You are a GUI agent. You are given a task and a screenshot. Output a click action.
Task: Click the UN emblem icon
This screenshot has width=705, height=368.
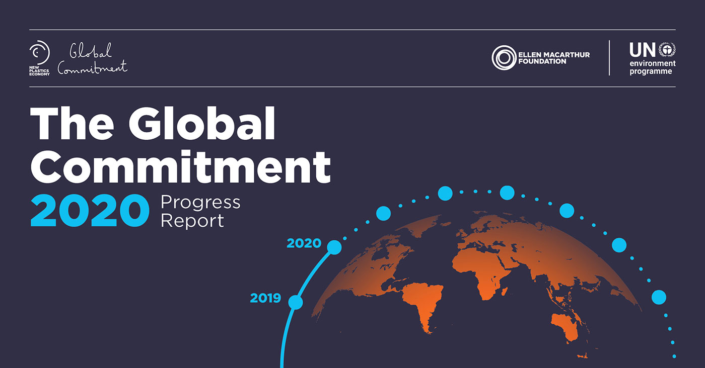click(667, 50)
